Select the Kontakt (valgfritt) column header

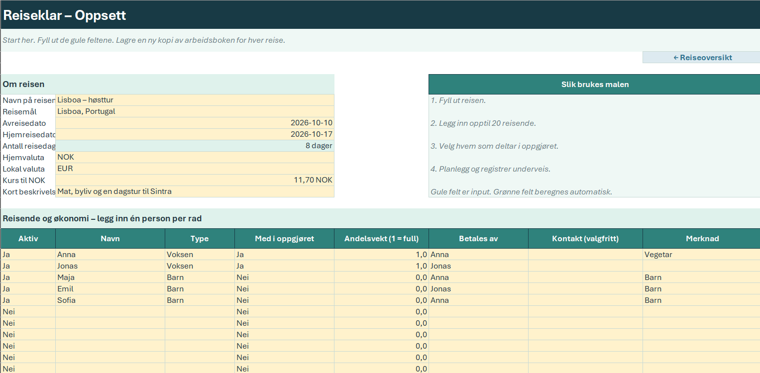pyautogui.click(x=585, y=239)
